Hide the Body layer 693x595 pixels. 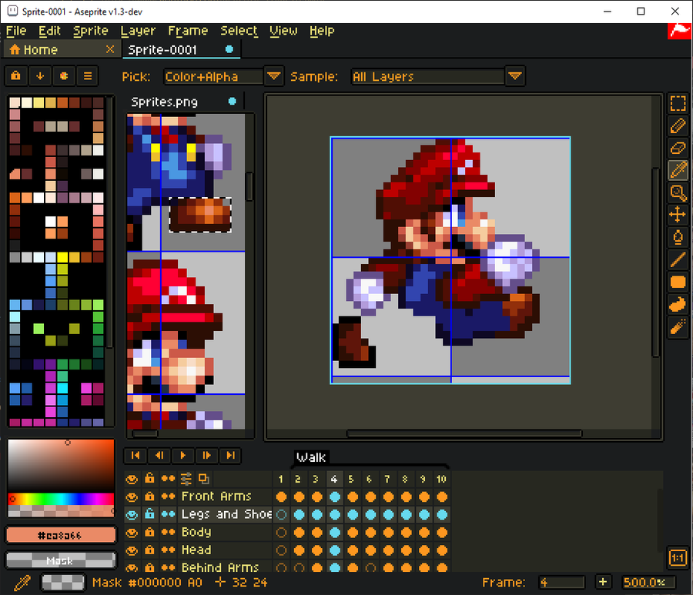point(132,533)
